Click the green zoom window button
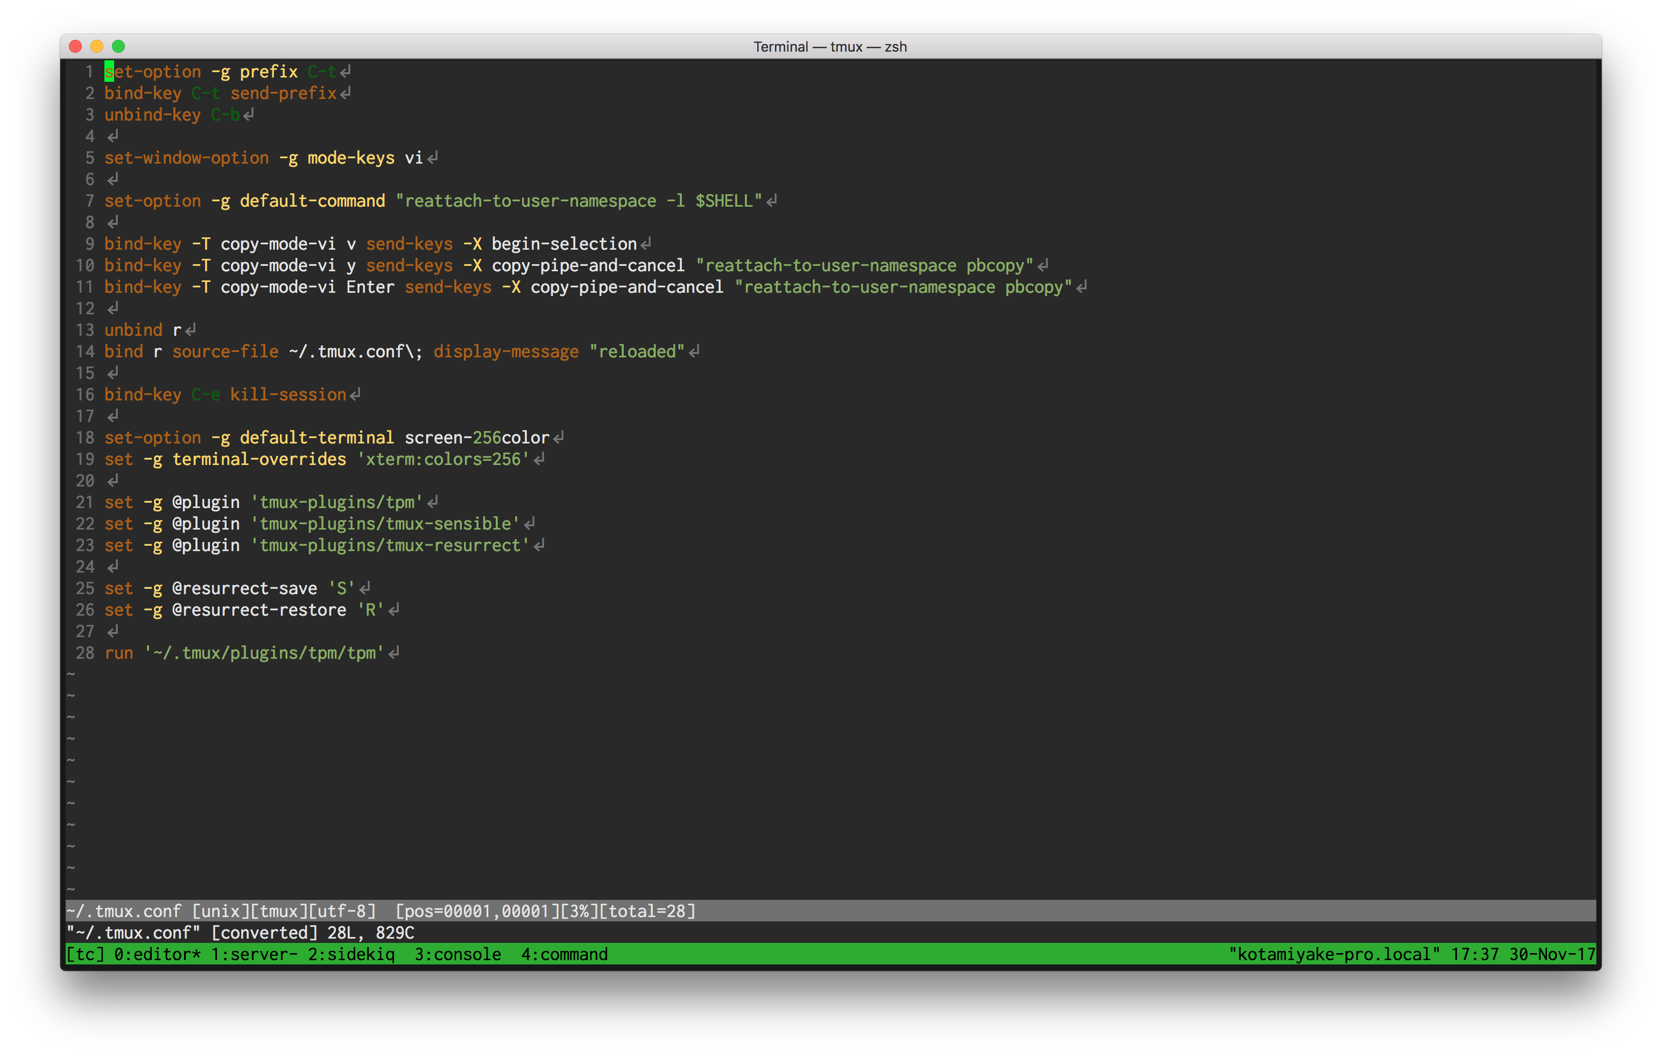This screenshot has width=1662, height=1057. [119, 46]
